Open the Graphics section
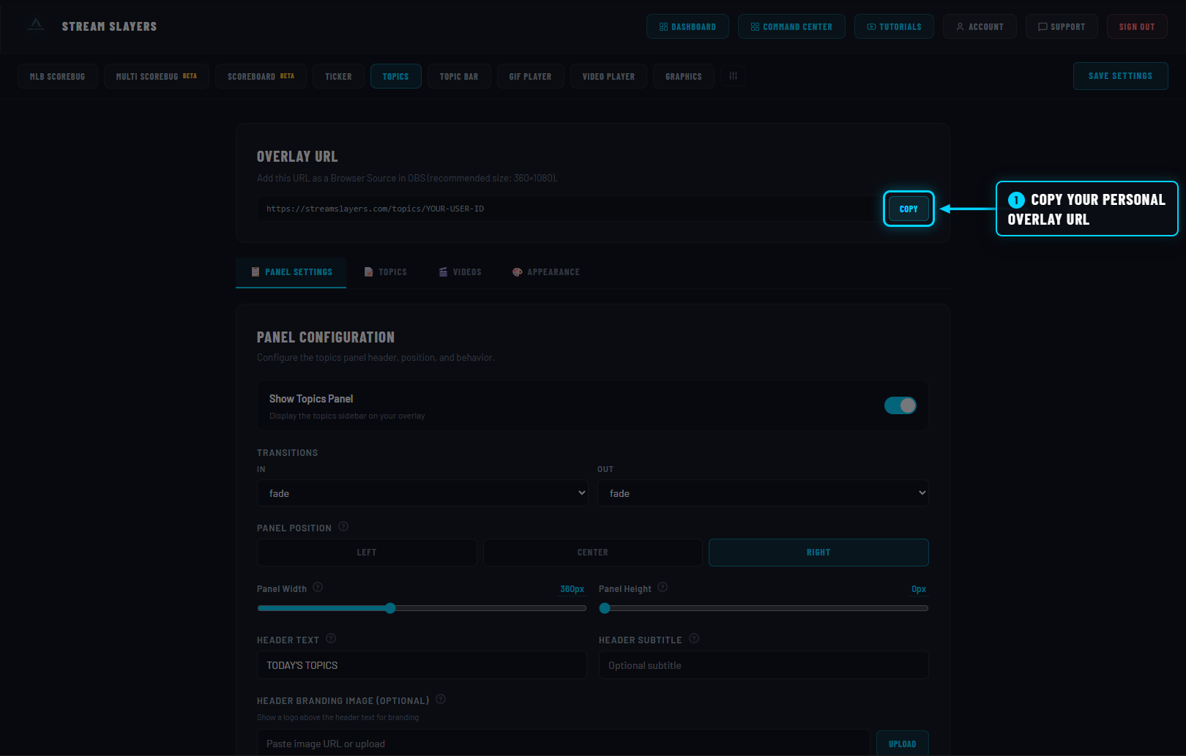Viewport: 1186px width, 756px height. tap(684, 76)
